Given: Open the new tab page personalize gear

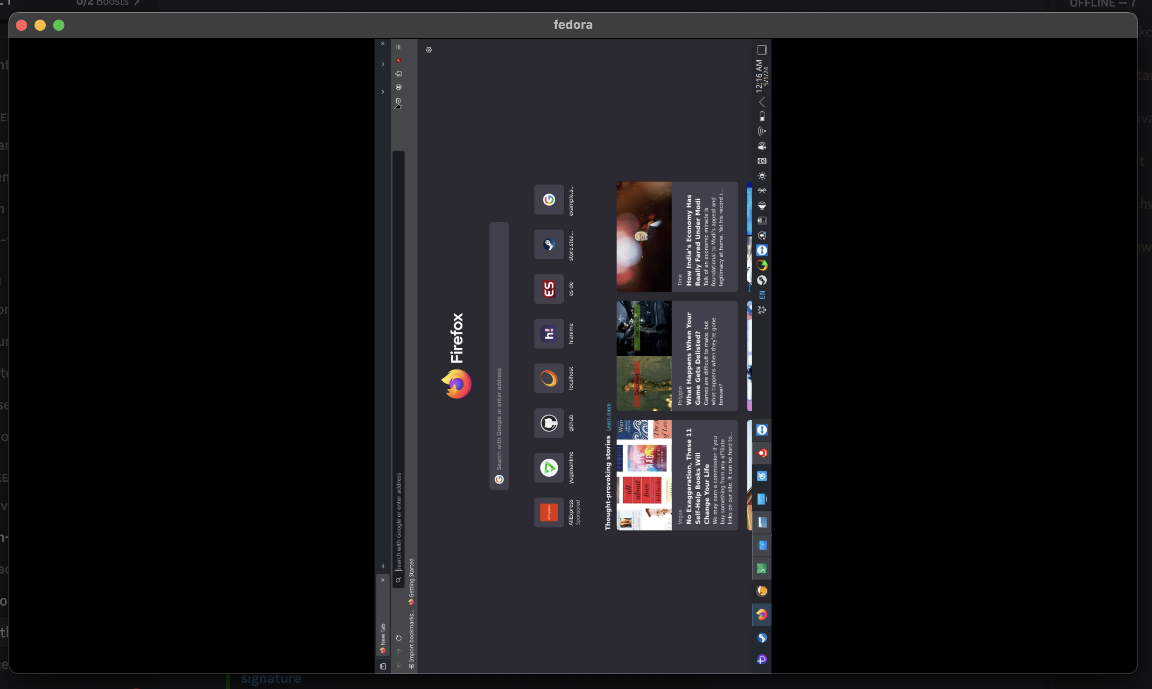Looking at the screenshot, I should click(428, 50).
